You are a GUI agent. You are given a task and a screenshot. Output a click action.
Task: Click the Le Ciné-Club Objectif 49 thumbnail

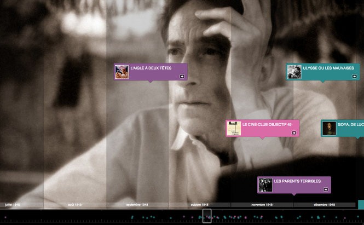pyautogui.click(x=234, y=128)
